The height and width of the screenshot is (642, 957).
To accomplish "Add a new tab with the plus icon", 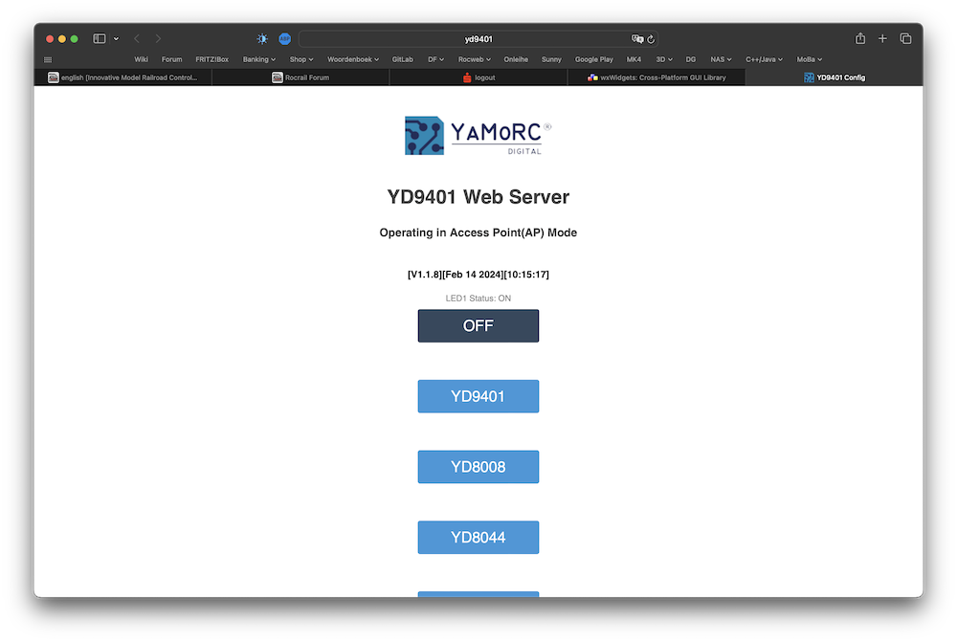I will click(x=882, y=38).
